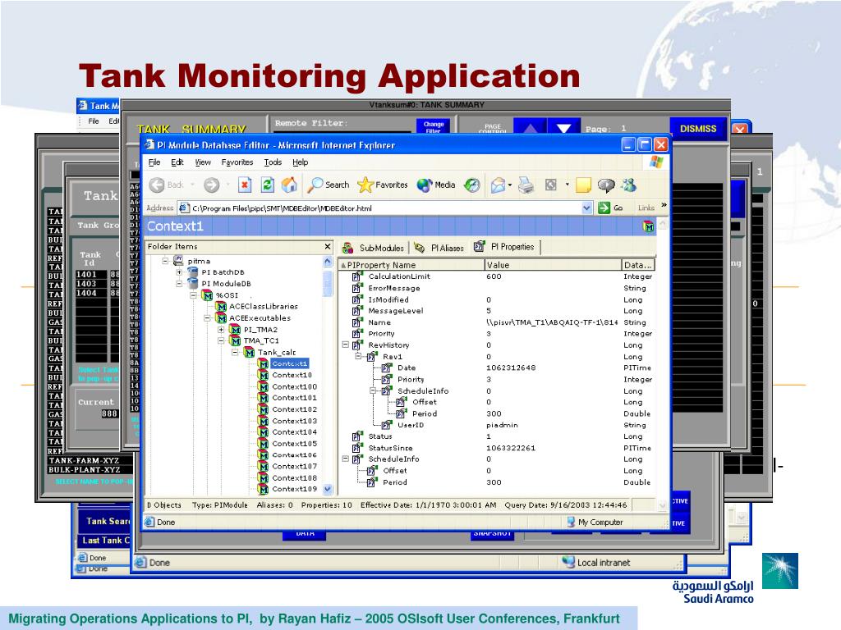Viewport: 841px width, 630px height.
Task: Go to the Home page icon
Action: click(x=290, y=185)
